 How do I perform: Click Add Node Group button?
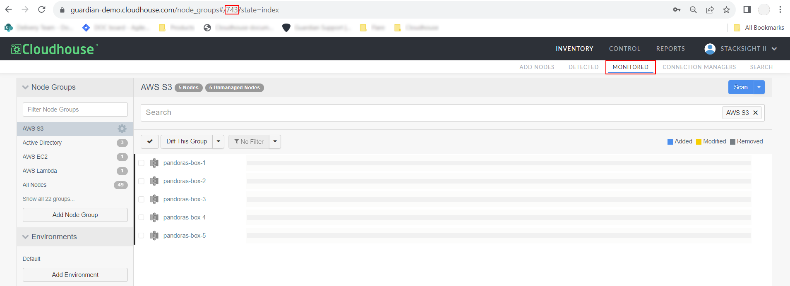pyautogui.click(x=75, y=215)
